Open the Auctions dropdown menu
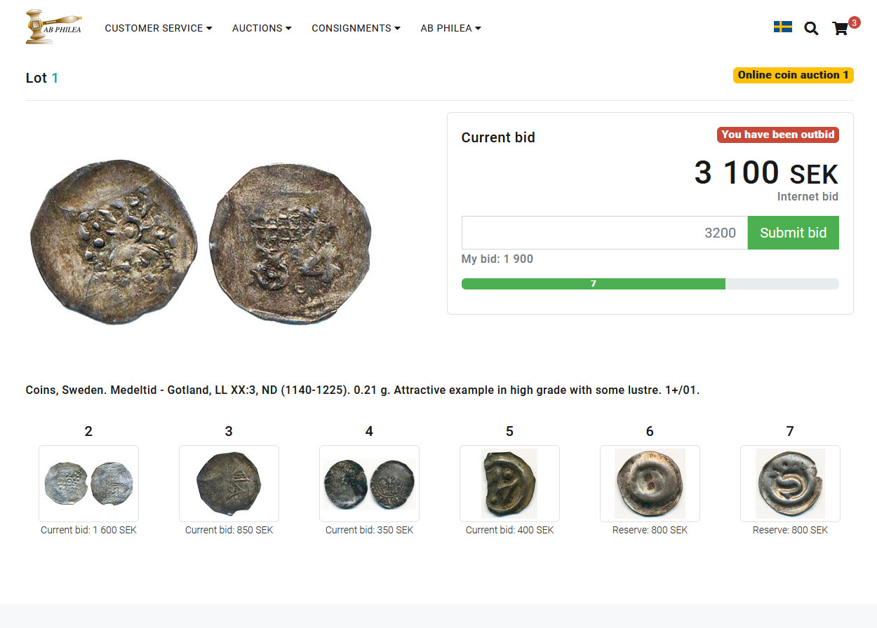 click(x=262, y=28)
